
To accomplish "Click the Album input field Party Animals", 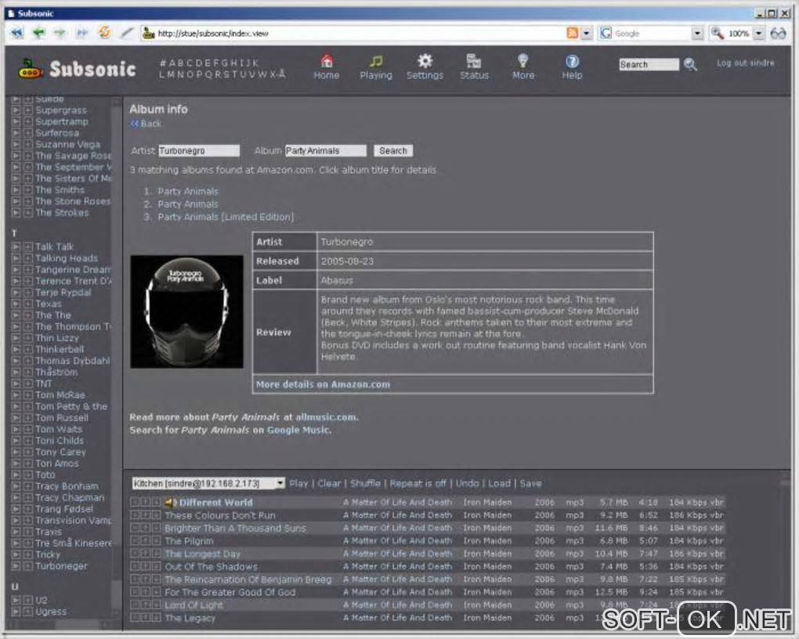I will [x=326, y=151].
